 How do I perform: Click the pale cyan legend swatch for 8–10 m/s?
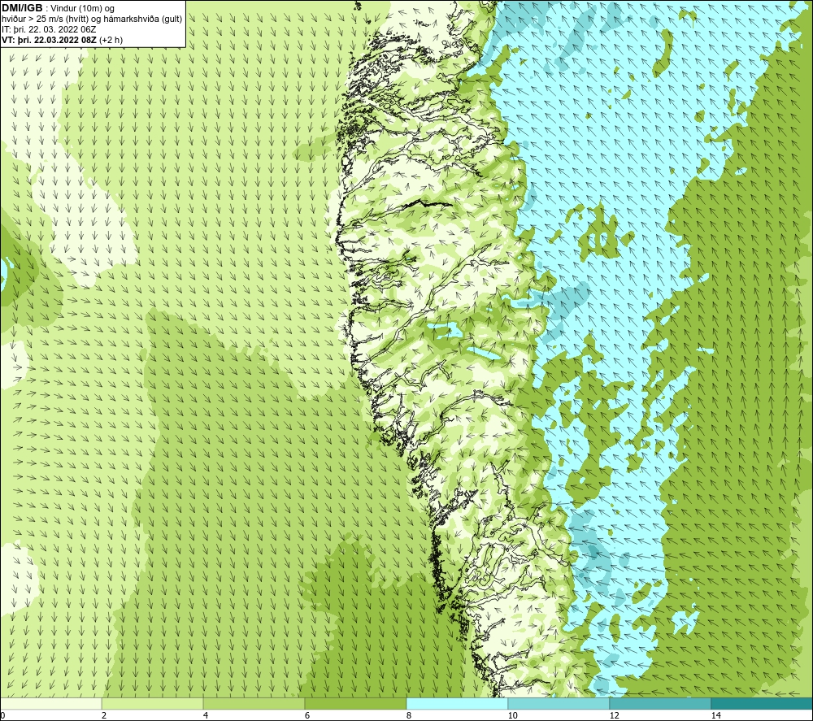457,703
